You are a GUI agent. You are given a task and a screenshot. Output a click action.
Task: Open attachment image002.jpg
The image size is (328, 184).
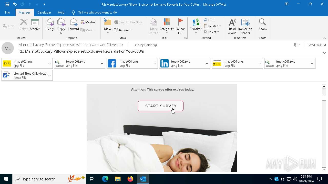pyautogui.click(x=24, y=63)
